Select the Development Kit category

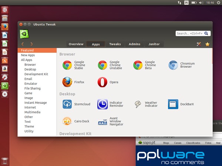(37, 74)
